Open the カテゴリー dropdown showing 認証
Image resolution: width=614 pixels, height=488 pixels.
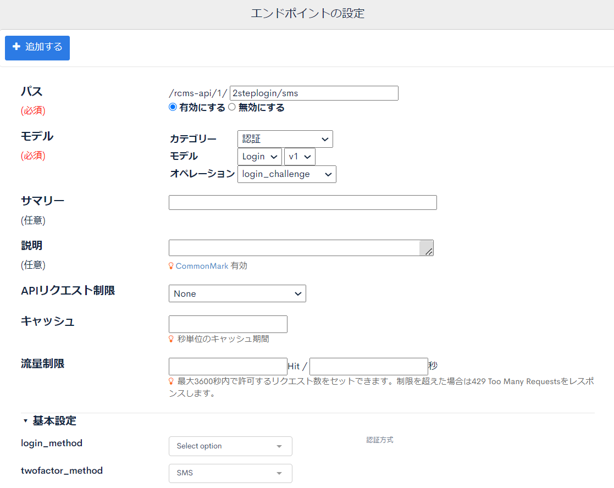285,139
